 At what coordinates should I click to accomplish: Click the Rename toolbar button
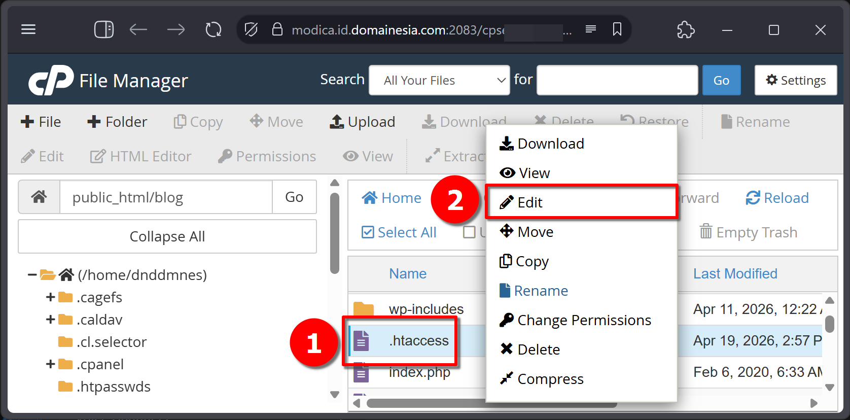(756, 122)
